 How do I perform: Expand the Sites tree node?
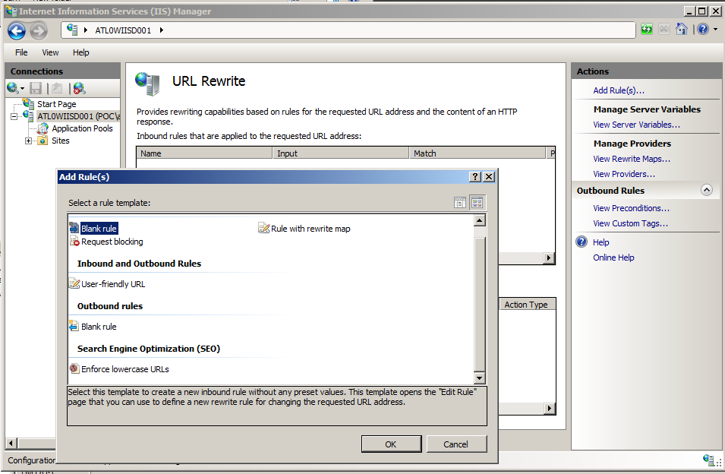click(x=27, y=141)
